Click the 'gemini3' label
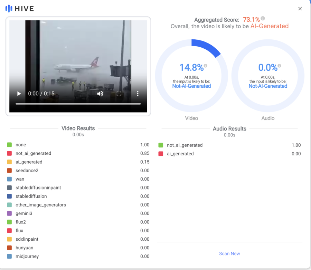Image resolution: width=311 pixels, height=270 pixels. point(24,213)
